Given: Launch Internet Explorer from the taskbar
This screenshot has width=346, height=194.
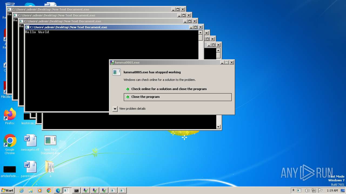Looking at the screenshot, I should coord(21,190).
